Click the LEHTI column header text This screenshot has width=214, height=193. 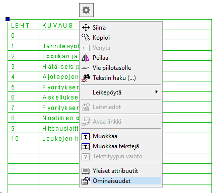[22, 26]
